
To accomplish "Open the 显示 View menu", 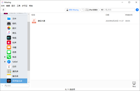I will (13, 6).
